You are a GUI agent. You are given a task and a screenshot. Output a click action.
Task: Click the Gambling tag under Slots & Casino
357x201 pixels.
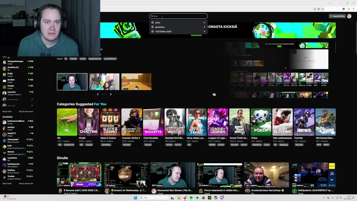pos(106,145)
